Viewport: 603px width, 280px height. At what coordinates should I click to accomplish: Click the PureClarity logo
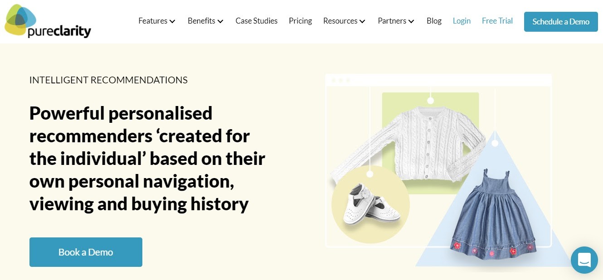pyautogui.click(x=48, y=22)
